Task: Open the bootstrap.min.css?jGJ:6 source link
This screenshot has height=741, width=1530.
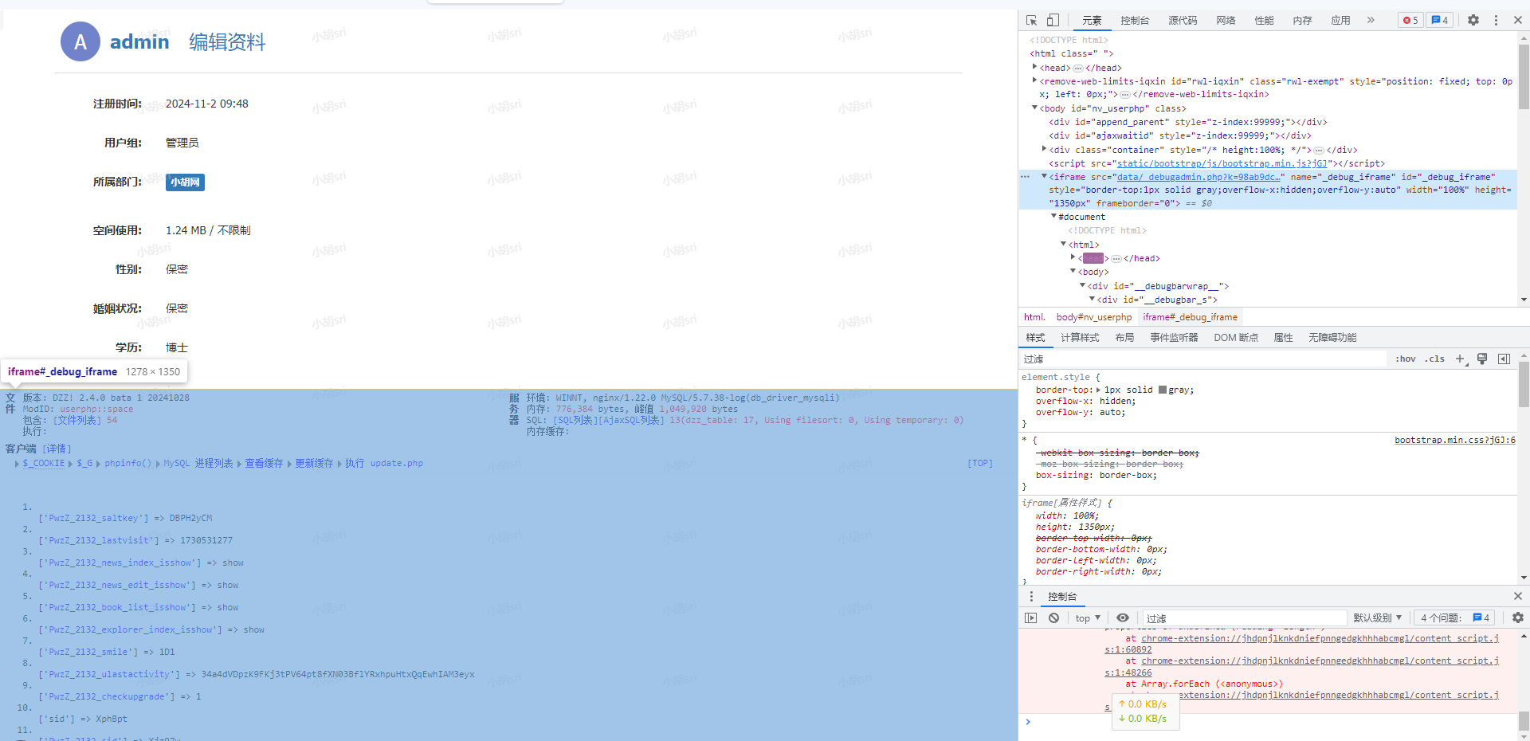Action: 1455,440
